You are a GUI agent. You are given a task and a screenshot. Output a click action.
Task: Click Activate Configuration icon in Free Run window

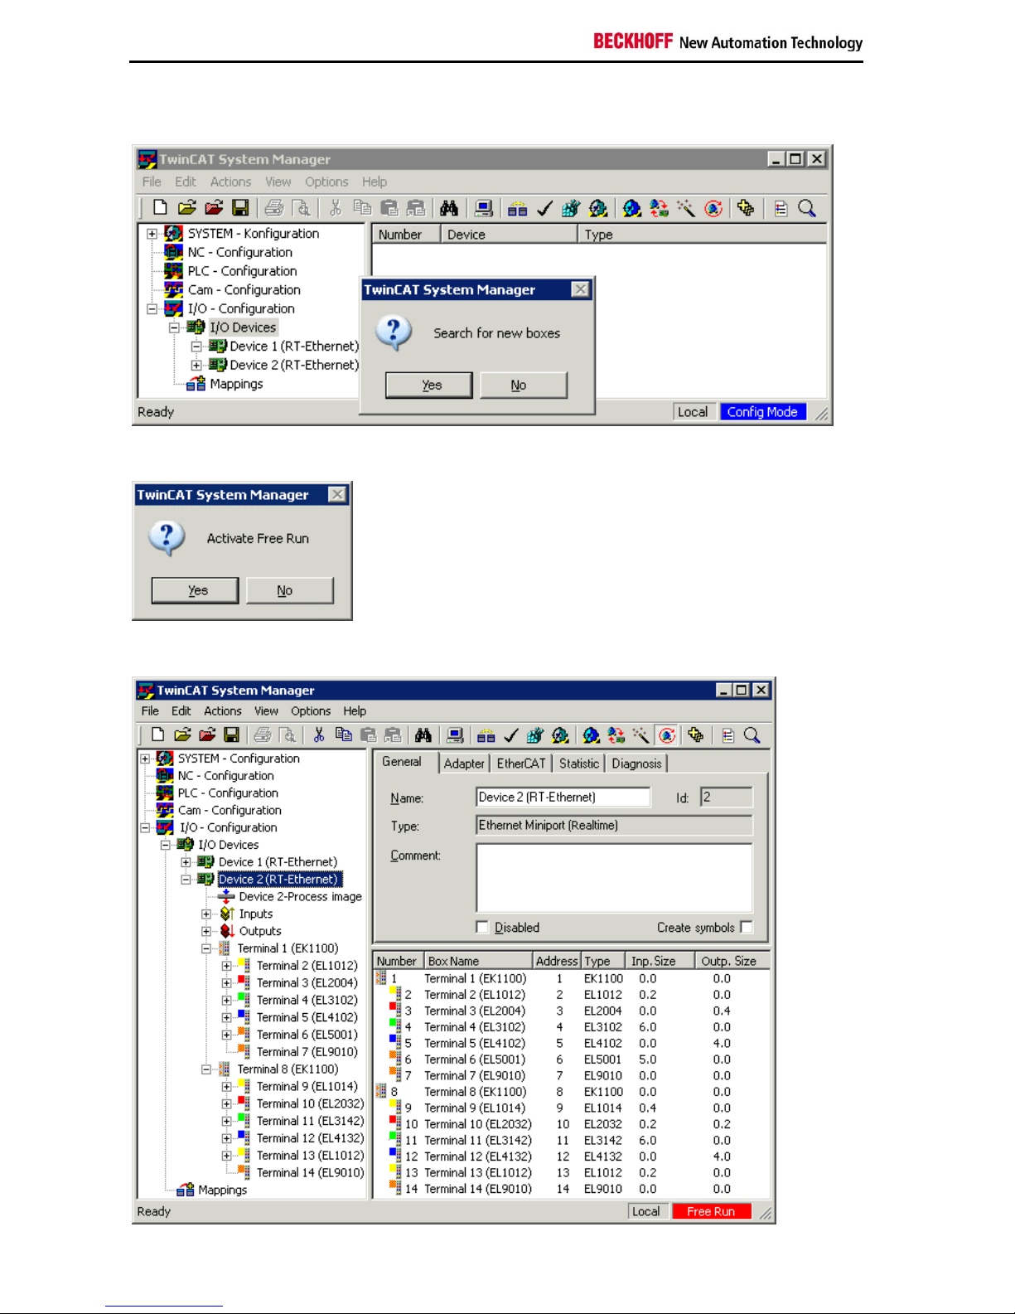point(534,735)
